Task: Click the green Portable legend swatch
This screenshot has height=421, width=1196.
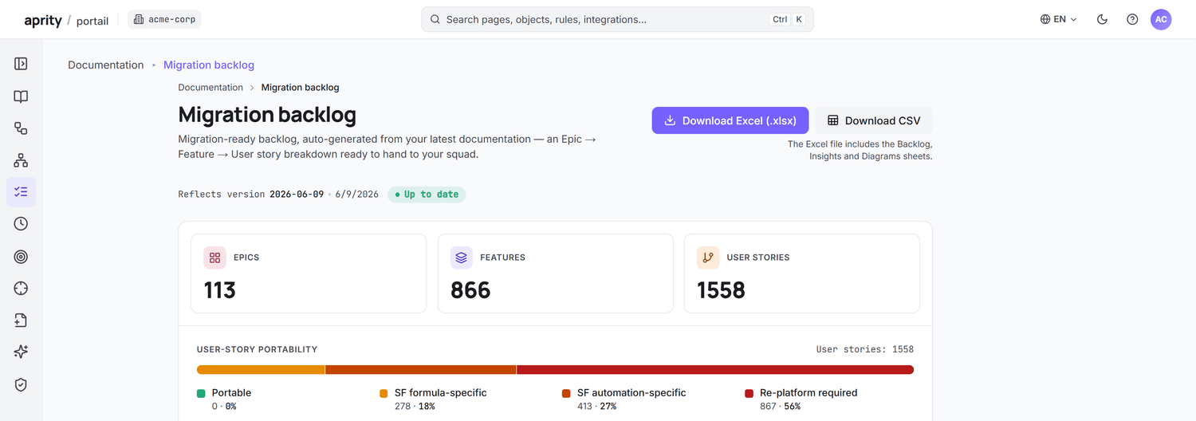Action: 201,393
